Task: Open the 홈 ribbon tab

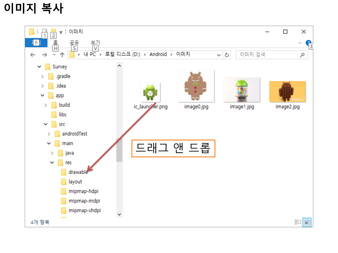Action: pyautogui.click(x=55, y=43)
